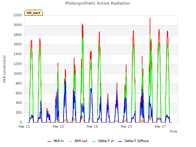The width and height of the screenshot is (196, 147).
Task: Click the 200 y-axis tick label
Action: click(x=19, y=112)
